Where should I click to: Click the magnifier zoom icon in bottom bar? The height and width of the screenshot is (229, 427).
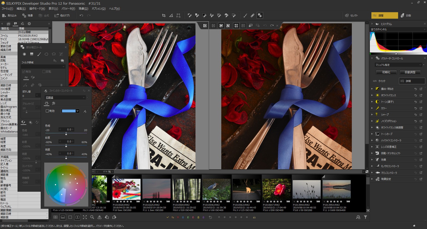coord(92,217)
